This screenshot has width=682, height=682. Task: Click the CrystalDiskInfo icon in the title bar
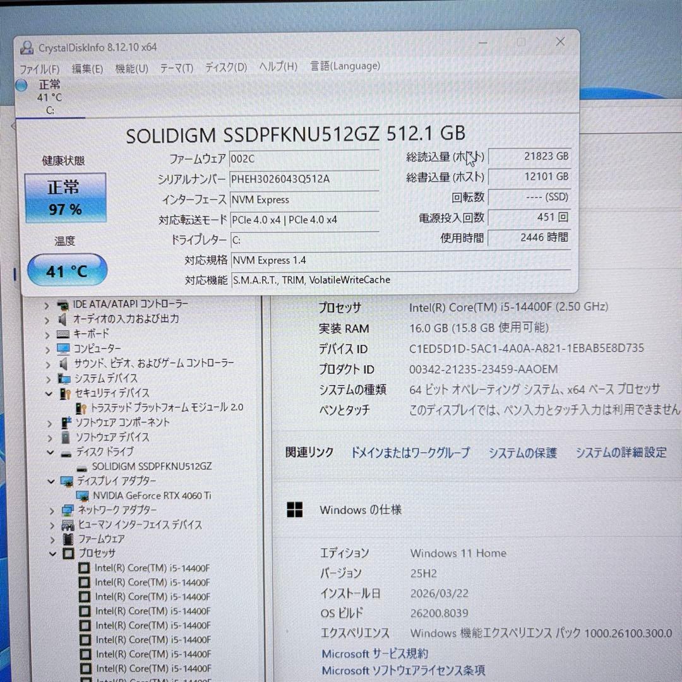click(x=27, y=47)
